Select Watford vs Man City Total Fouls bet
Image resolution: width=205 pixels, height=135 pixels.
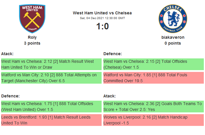[153, 78]
